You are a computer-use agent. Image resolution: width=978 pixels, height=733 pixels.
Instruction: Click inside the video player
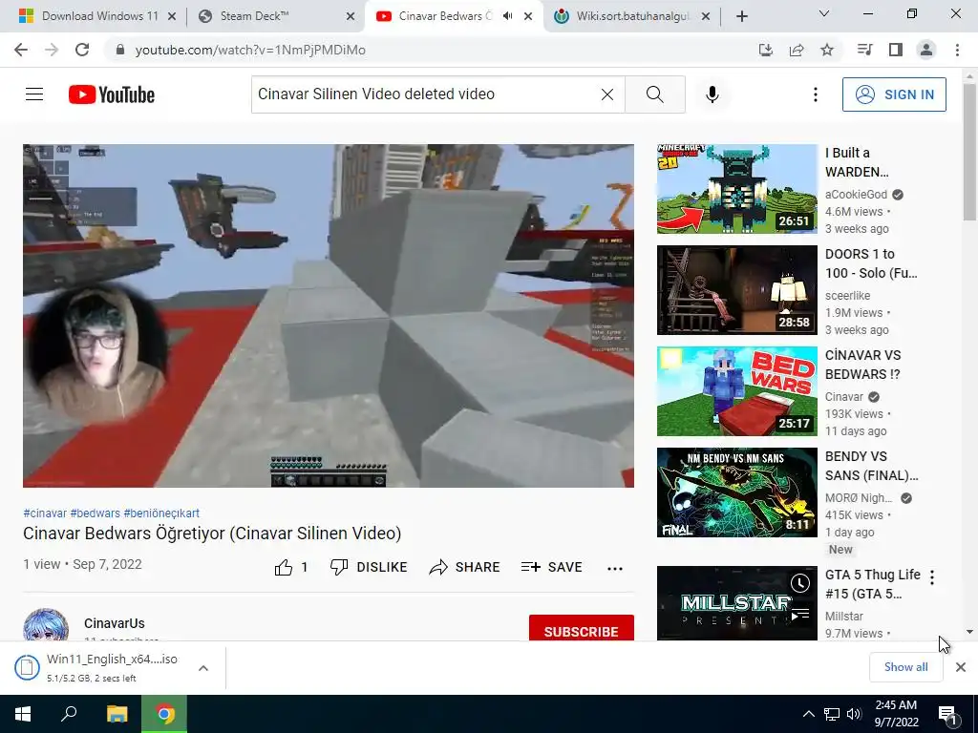(x=329, y=316)
